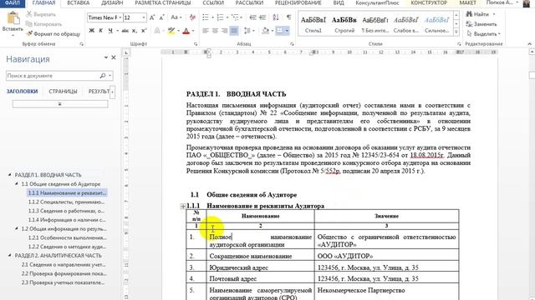Go to heading 1.1.2 Специалисты in navigation
Viewport: 535px width, 300px height.
(x=66, y=202)
